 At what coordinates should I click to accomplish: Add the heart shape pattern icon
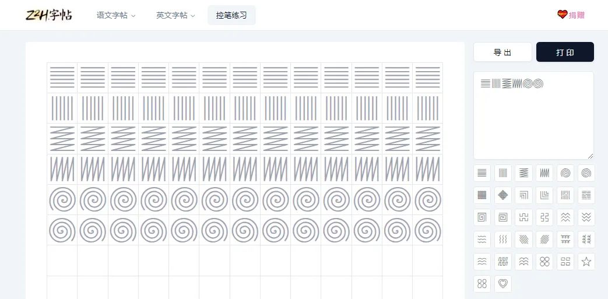(x=503, y=284)
